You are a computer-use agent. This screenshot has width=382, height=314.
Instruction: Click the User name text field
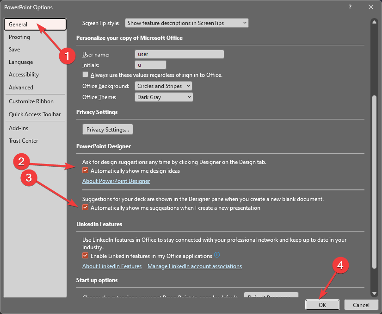(x=179, y=54)
